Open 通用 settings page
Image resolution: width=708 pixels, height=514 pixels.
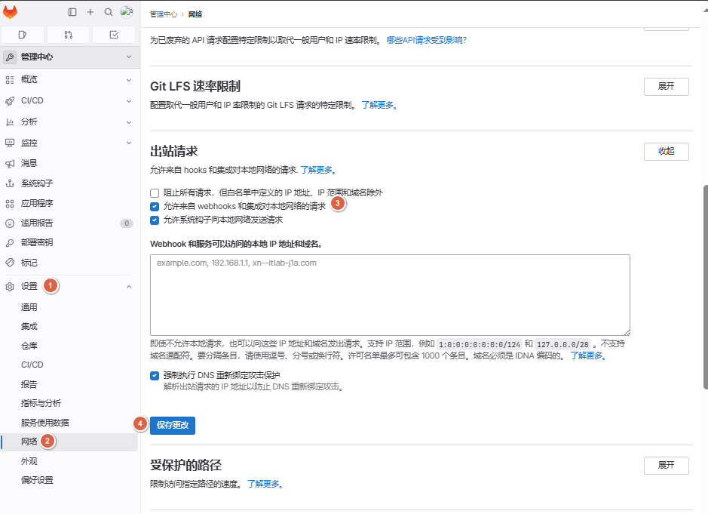coord(29,307)
